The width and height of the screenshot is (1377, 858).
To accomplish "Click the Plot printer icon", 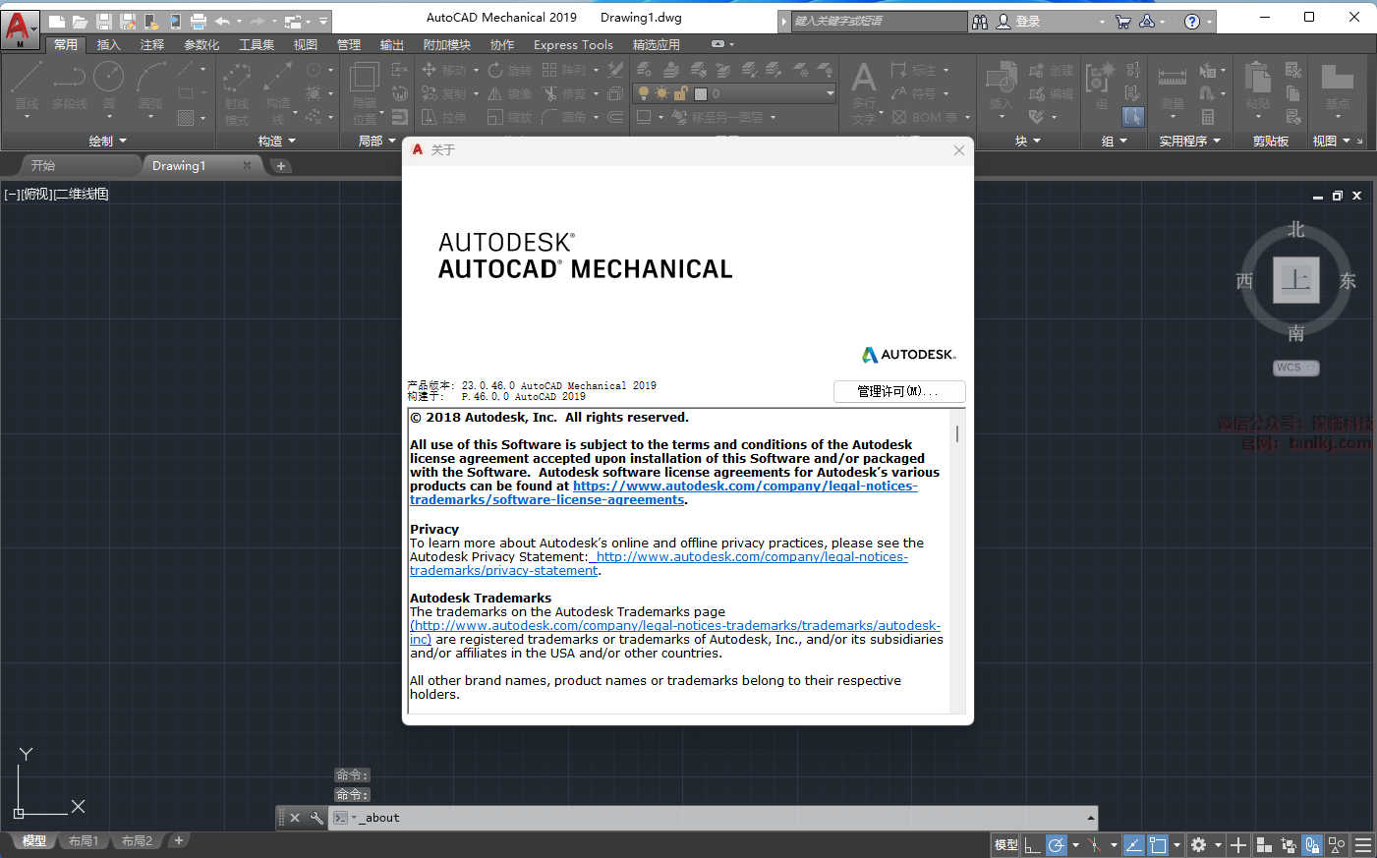I will point(198,21).
